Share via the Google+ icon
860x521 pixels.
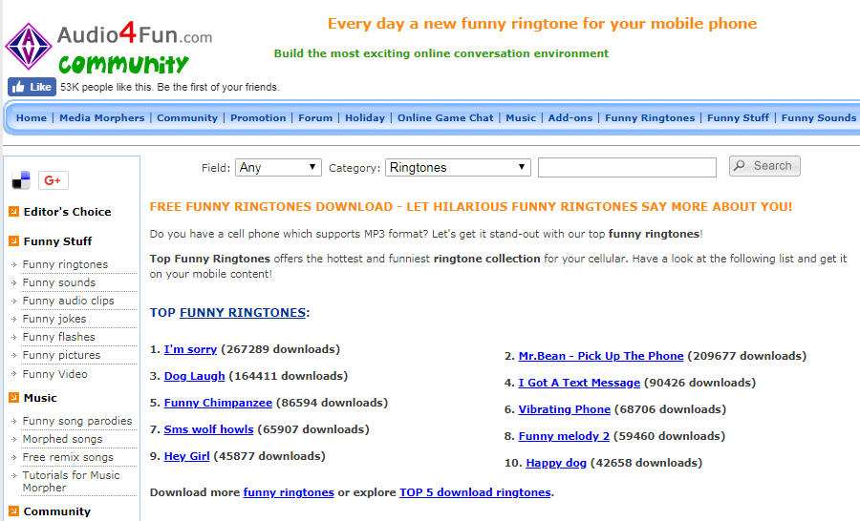[54, 180]
